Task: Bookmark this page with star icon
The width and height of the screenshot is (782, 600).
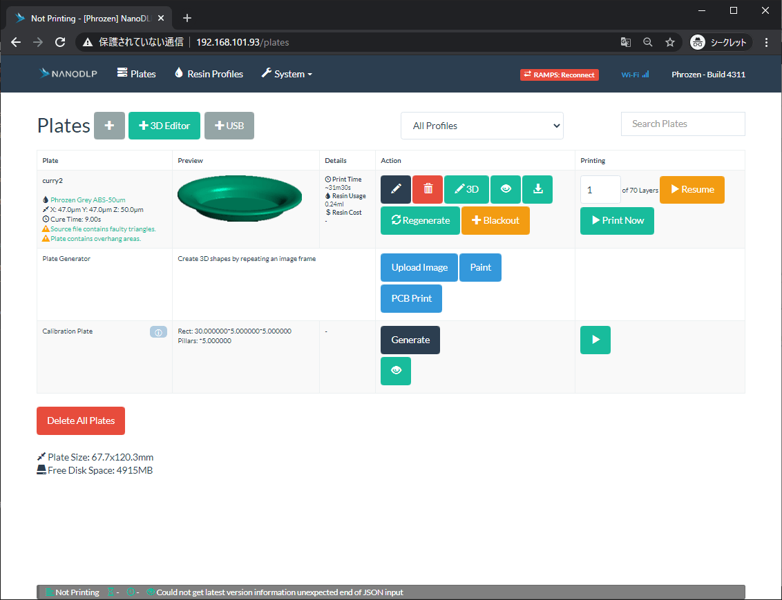Action: (670, 42)
